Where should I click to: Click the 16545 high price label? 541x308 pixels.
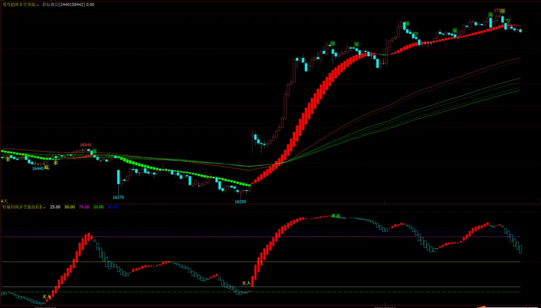point(86,145)
